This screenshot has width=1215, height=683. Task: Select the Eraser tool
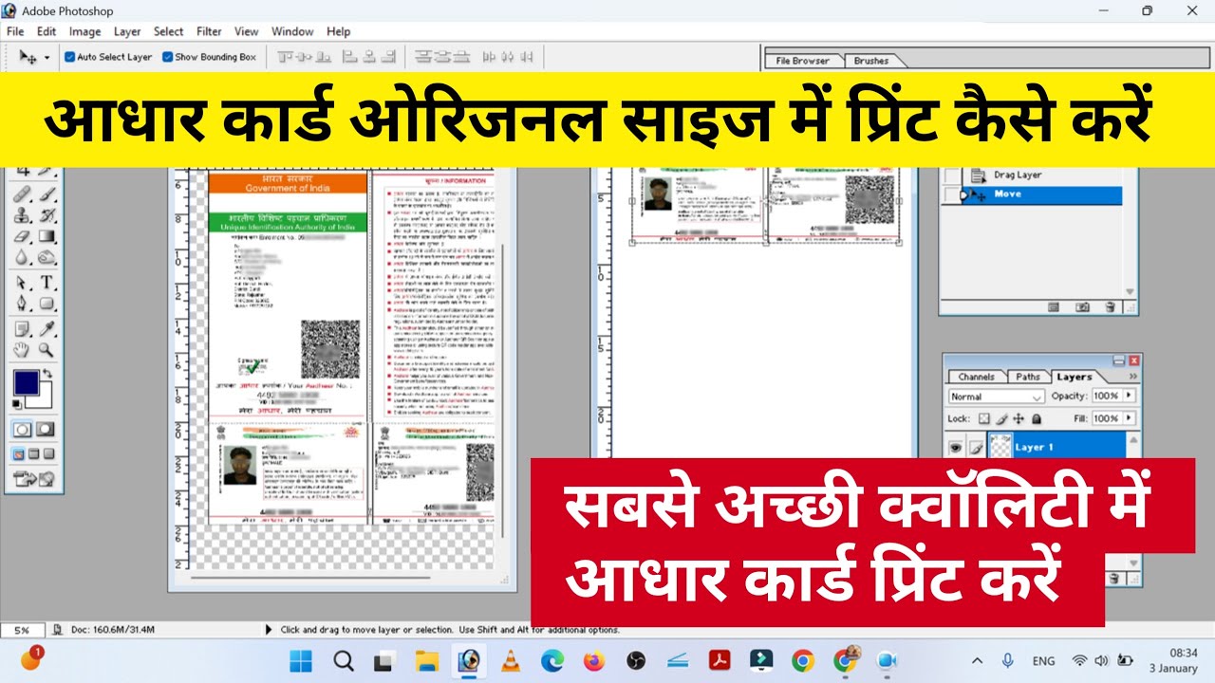click(x=21, y=235)
